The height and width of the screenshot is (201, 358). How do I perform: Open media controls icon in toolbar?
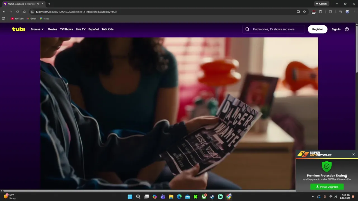pos(340,12)
